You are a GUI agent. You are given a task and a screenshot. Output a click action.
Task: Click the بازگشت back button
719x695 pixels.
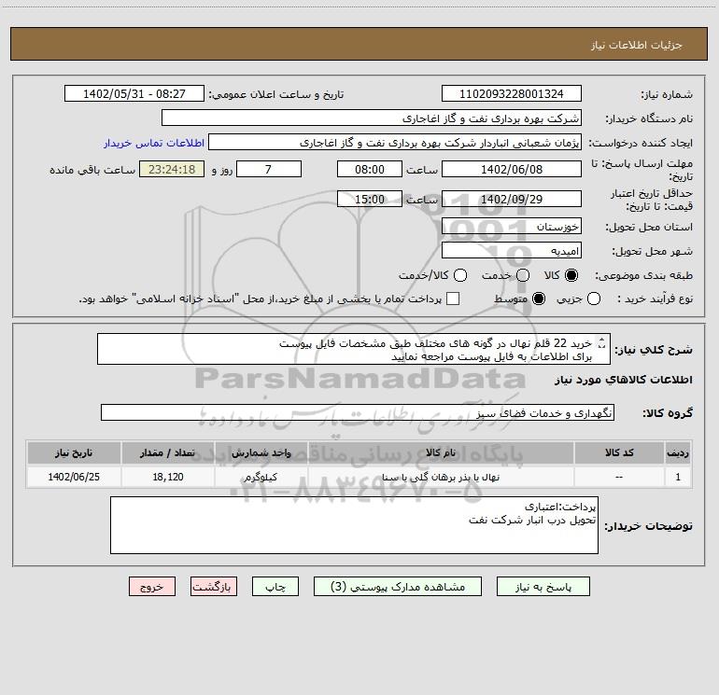point(214,587)
